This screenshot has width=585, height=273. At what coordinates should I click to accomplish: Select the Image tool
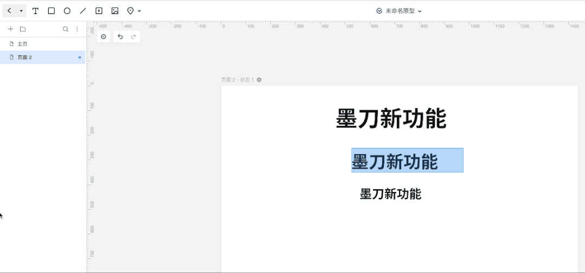click(x=115, y=11)
